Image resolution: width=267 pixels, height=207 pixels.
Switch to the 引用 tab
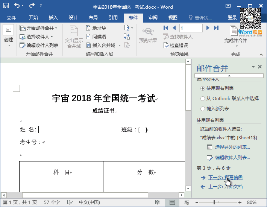tap(113, 18)
